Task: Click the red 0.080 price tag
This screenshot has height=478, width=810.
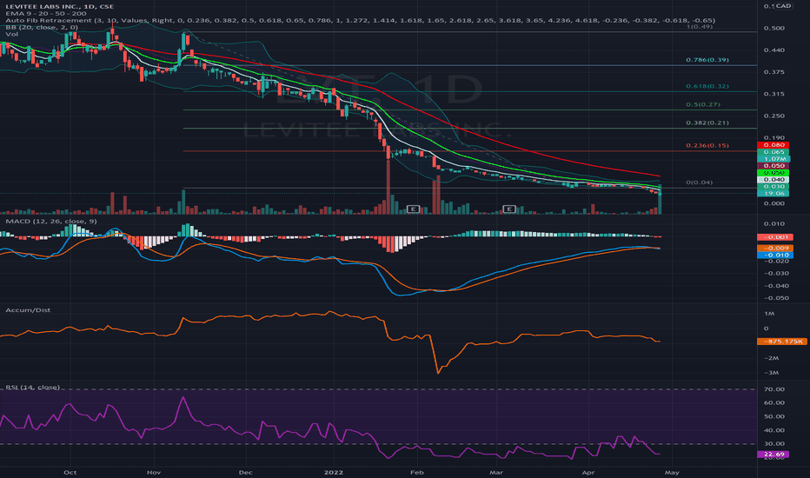Action: [x=773, y=145]
